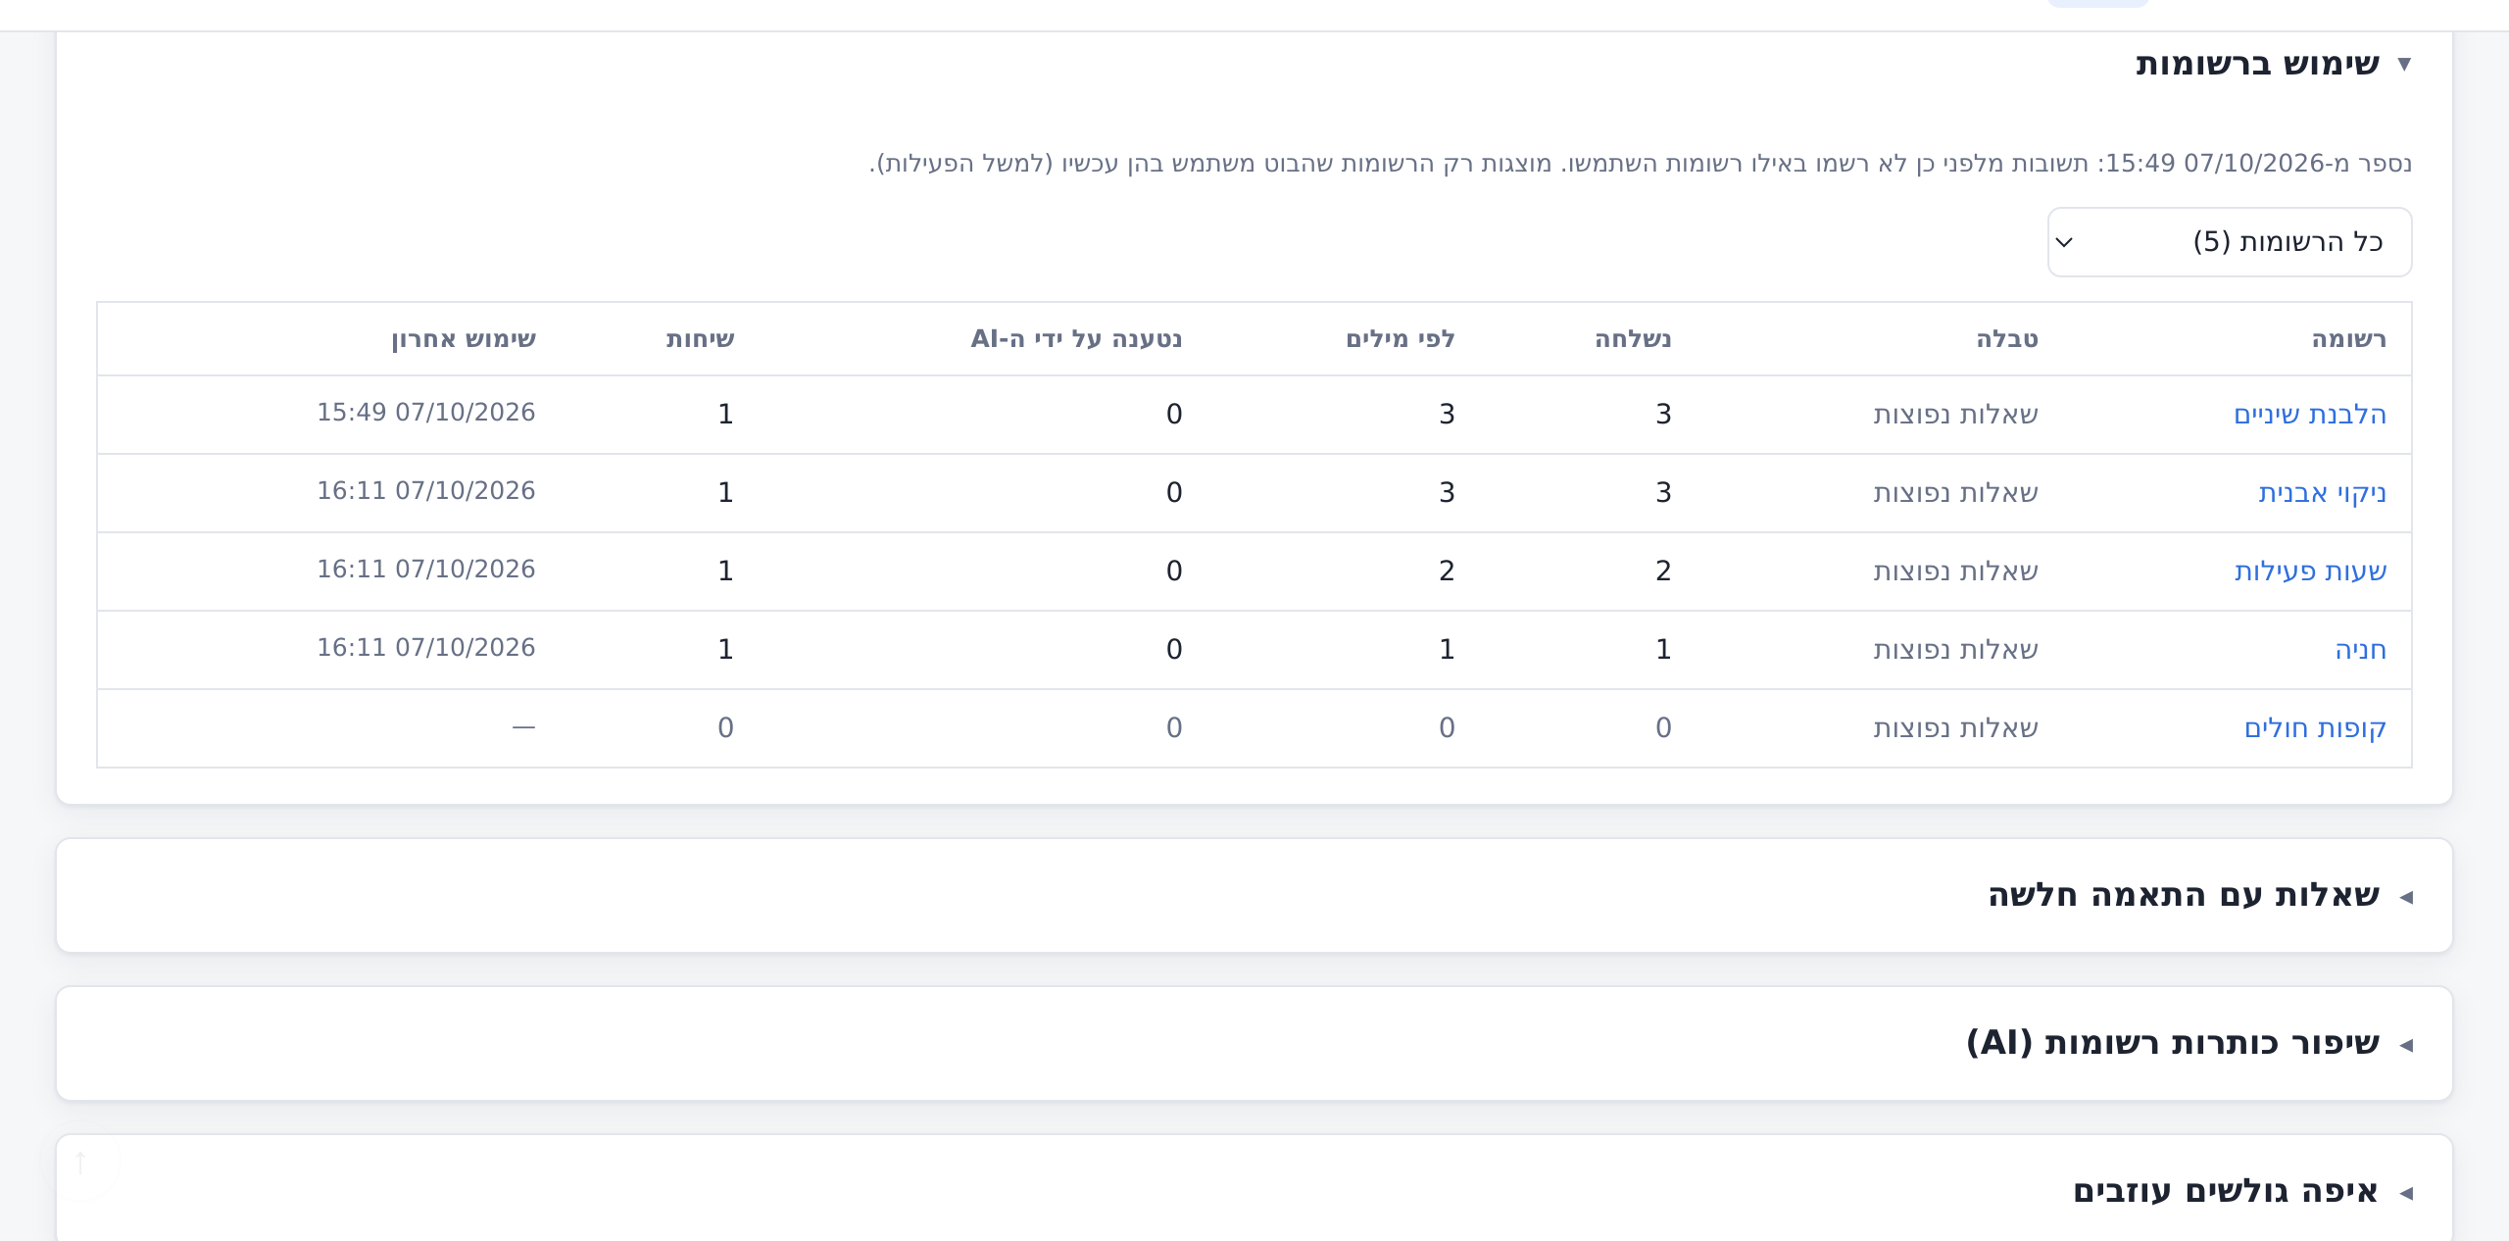Click the dash in קופות חולים row

point(523,727)
